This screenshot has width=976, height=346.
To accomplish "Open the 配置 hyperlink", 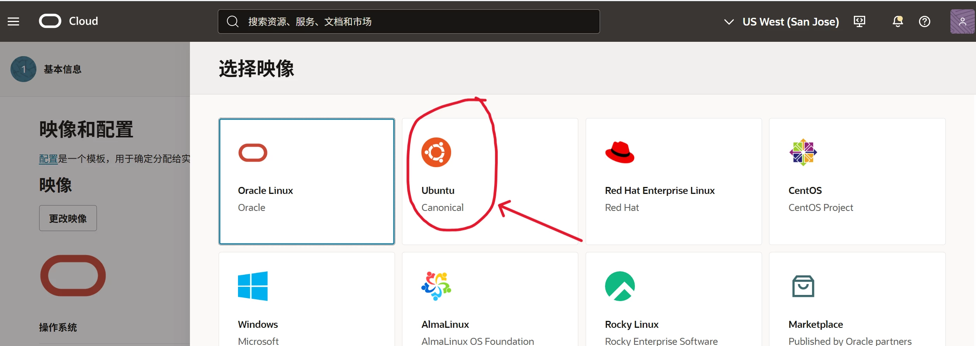I will pos(48,159).
